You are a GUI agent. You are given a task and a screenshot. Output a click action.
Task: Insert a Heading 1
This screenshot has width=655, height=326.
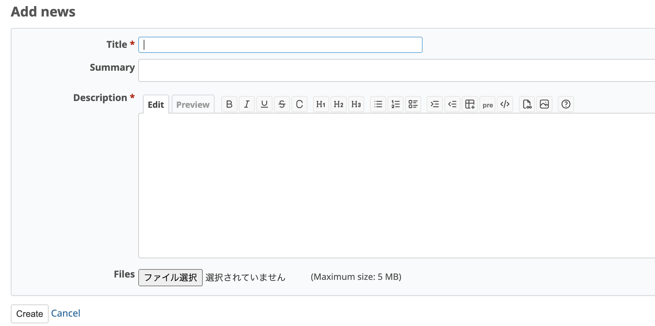(321, 104)
